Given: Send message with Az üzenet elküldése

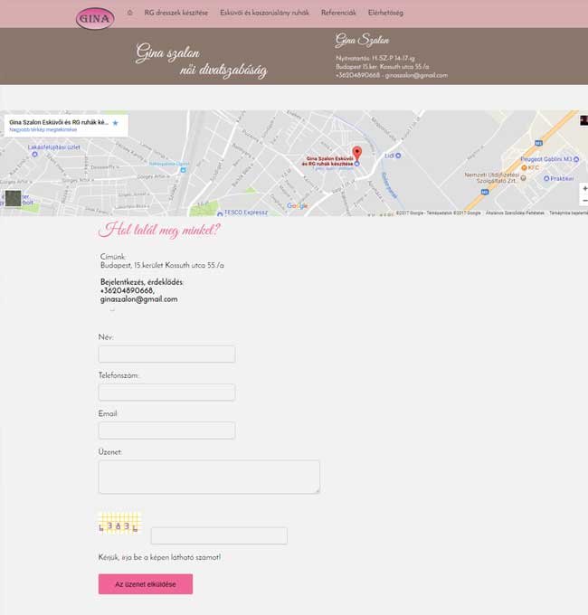Looking at the screenshot, I should click(x=146, y=584).
